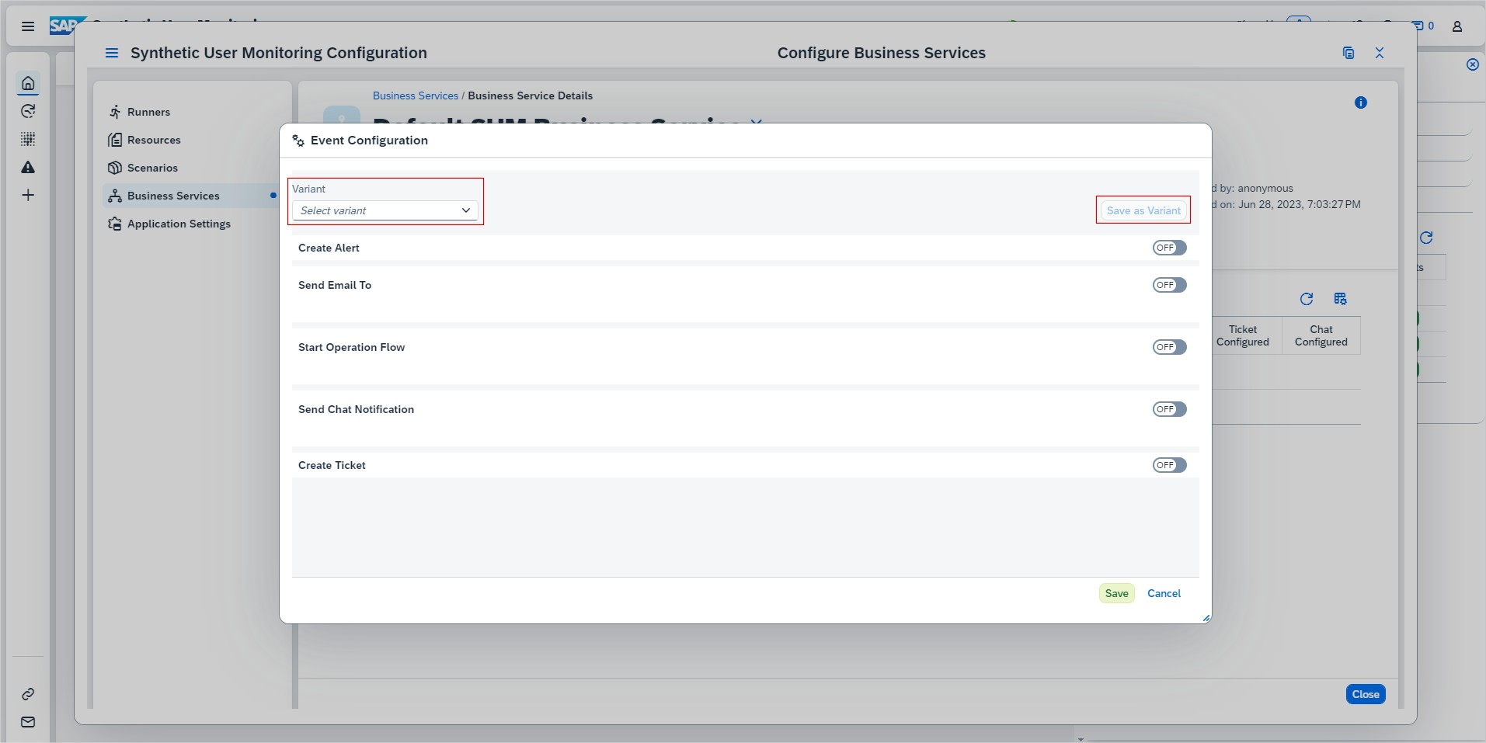Click the table settings icon
Screen dimensions: 1486x743
pos(1340,299)
